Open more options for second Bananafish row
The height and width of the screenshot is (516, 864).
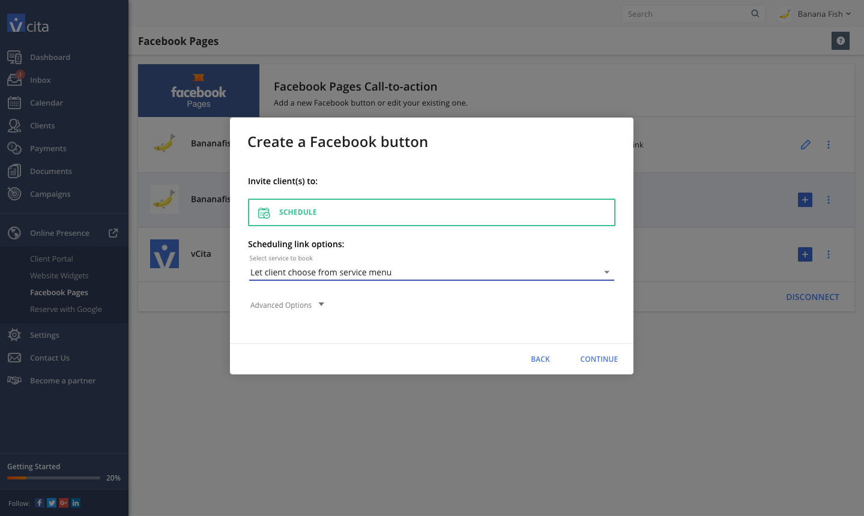pyautogui.click(x=829, y=200)
